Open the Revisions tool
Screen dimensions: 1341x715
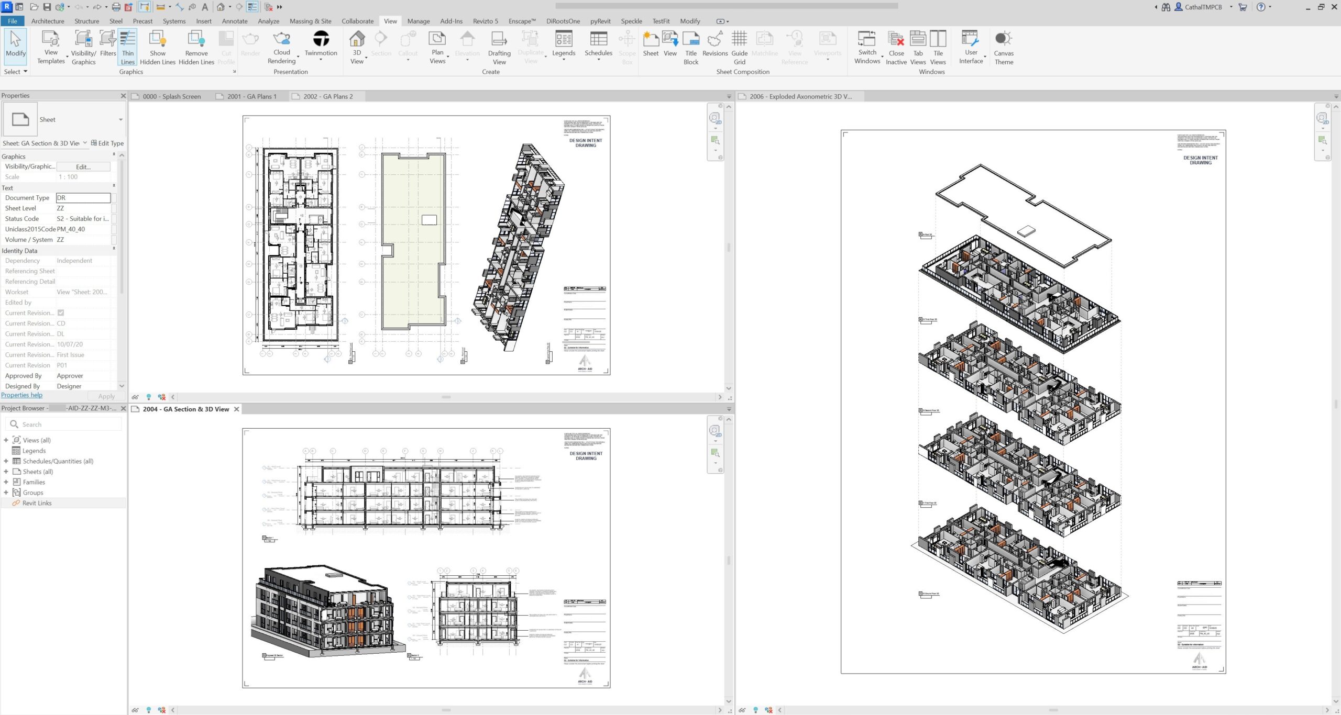click(x=715, y=39)
